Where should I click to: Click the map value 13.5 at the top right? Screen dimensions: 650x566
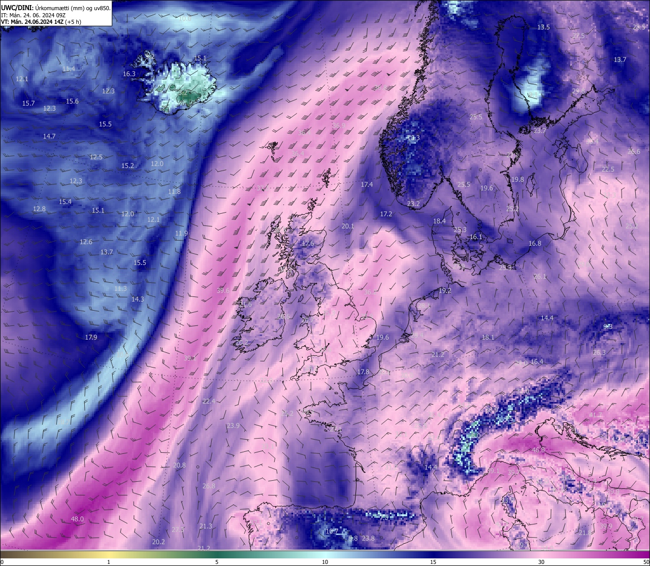click(543, 27)
